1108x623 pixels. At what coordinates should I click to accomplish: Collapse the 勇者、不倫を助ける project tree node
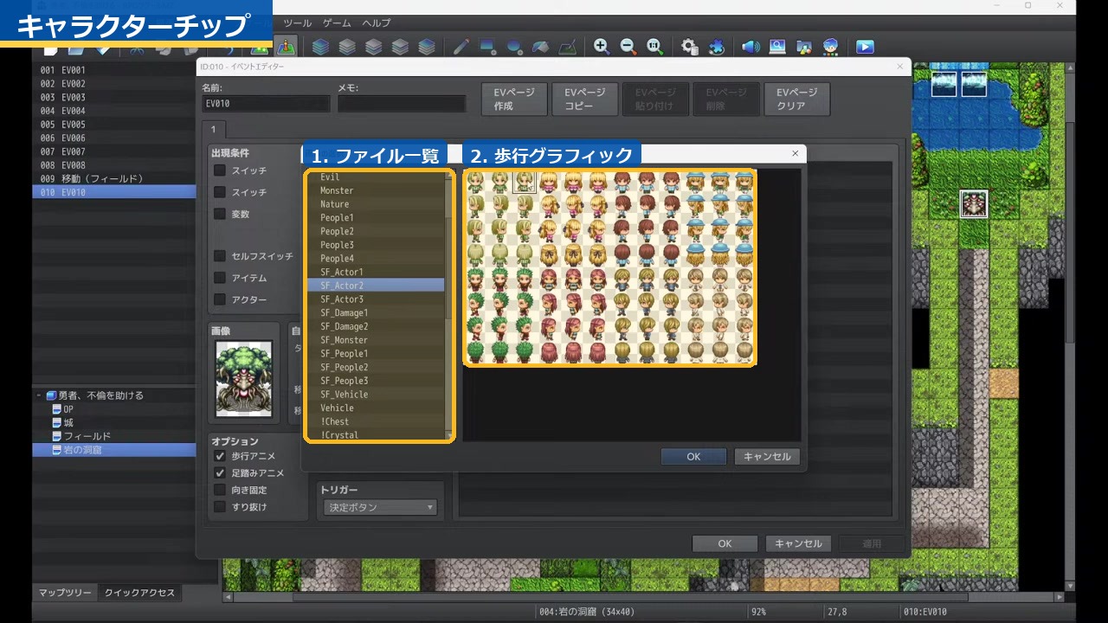tap(39, 395)
